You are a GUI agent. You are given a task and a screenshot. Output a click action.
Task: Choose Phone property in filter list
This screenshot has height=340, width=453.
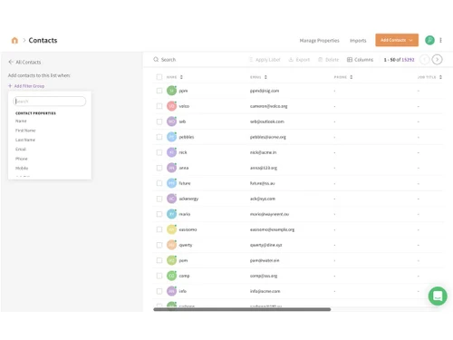(x=21, y=159)
